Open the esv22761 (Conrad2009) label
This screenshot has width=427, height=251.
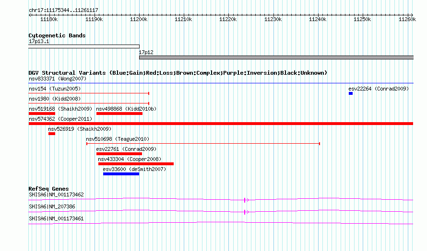click(126, 149)
